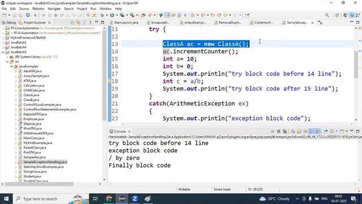Click the toolbar Search magnifier icon

click(x=327, y=15)
